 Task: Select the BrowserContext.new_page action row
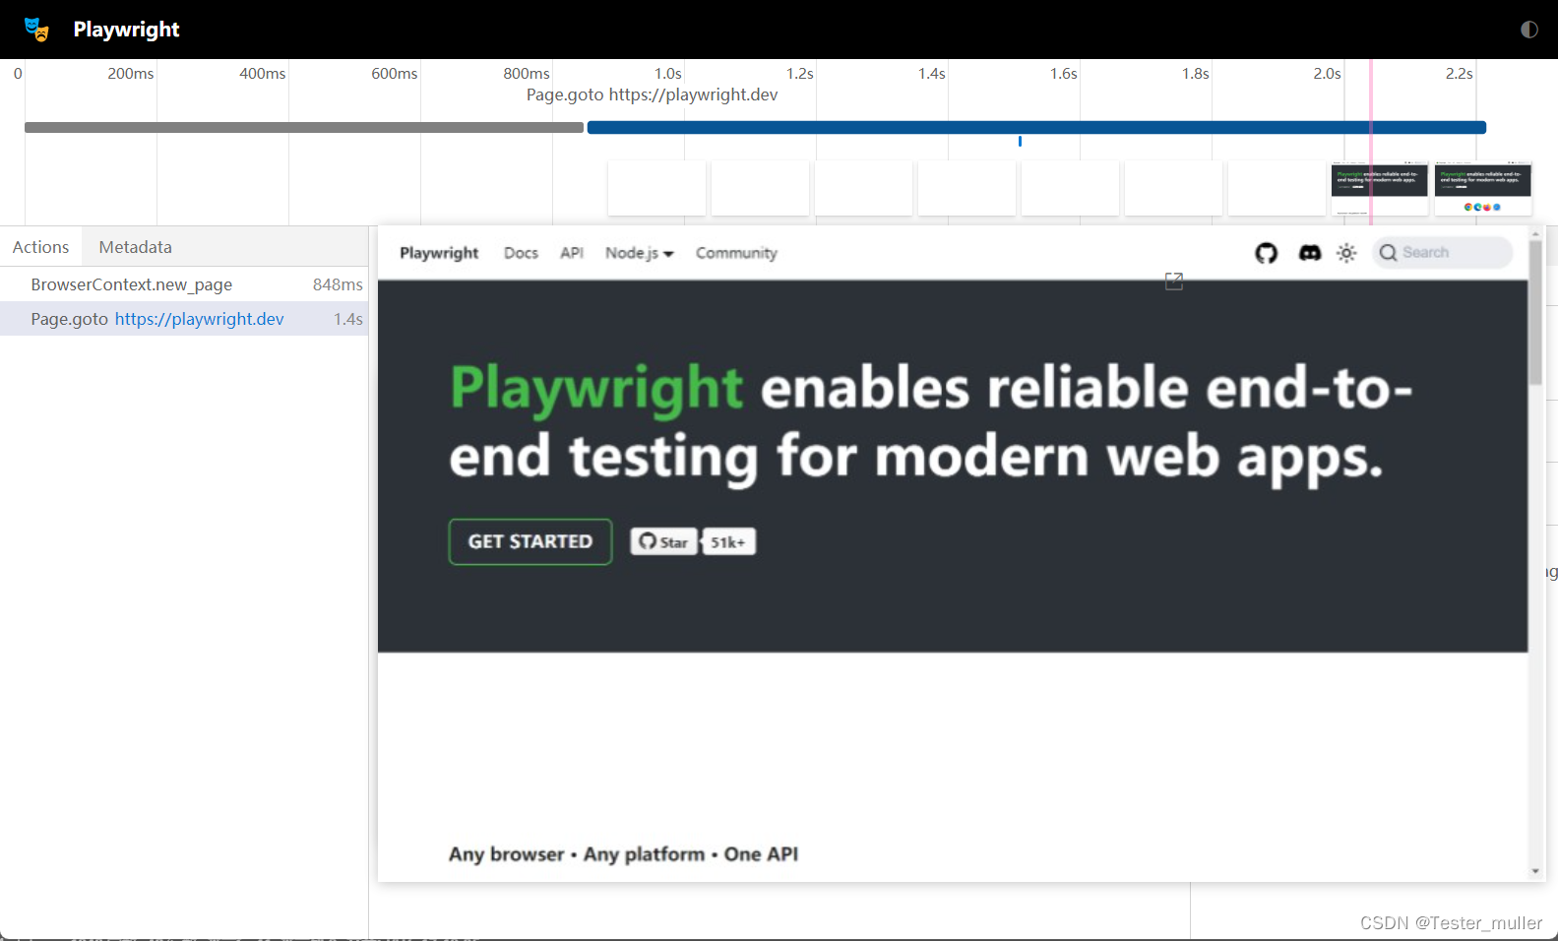(x=184, y=284)
